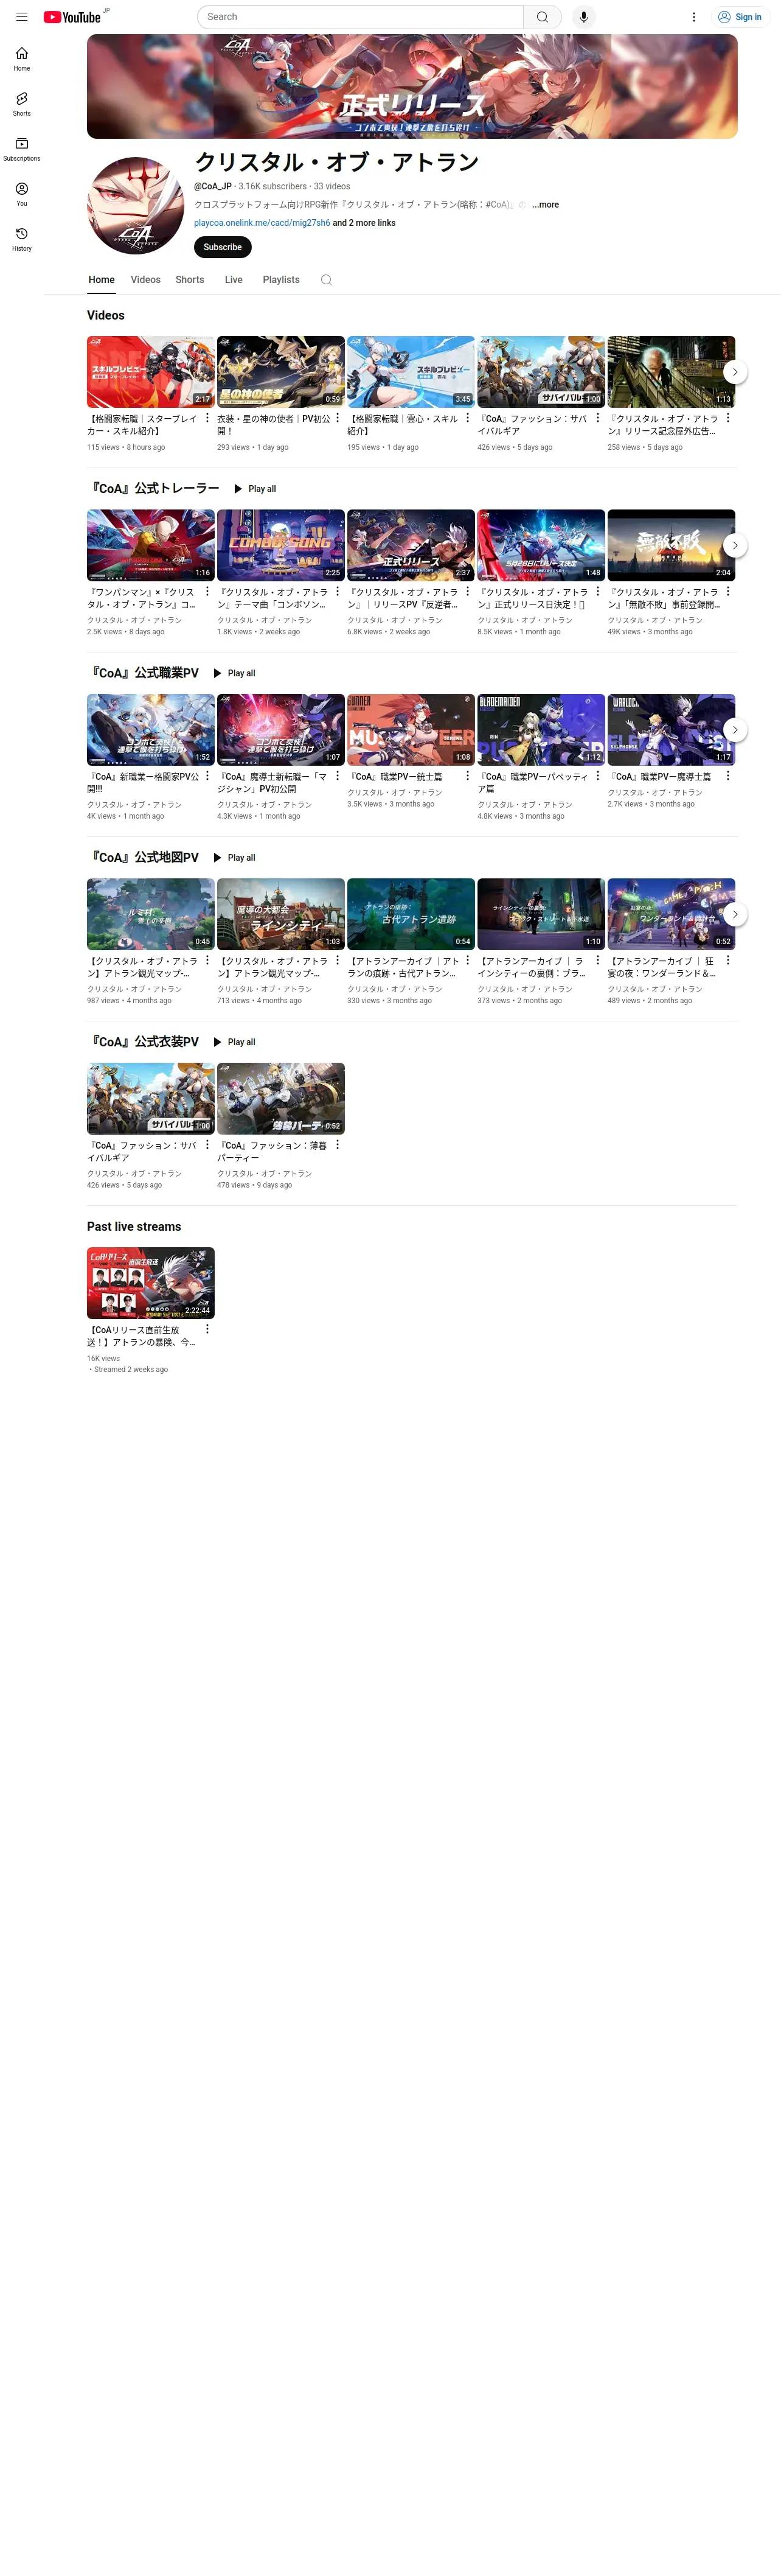The image size is (781, 2576).
Task: Open the ワンダーランド map video thumbnail
Action: (671, 914)
